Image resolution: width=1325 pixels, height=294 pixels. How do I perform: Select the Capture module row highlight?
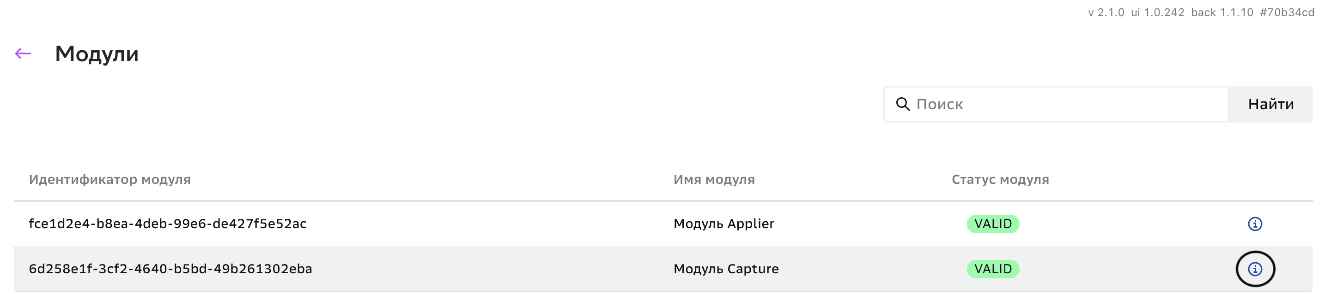point(463,268)
